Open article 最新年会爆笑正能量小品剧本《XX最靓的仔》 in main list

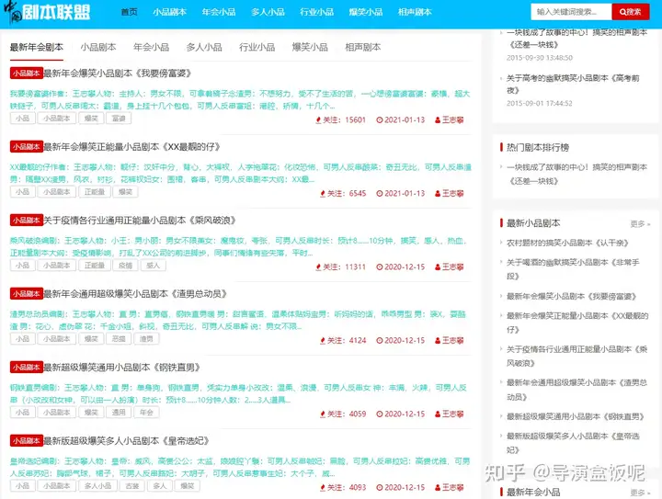[x=131, y=147]
